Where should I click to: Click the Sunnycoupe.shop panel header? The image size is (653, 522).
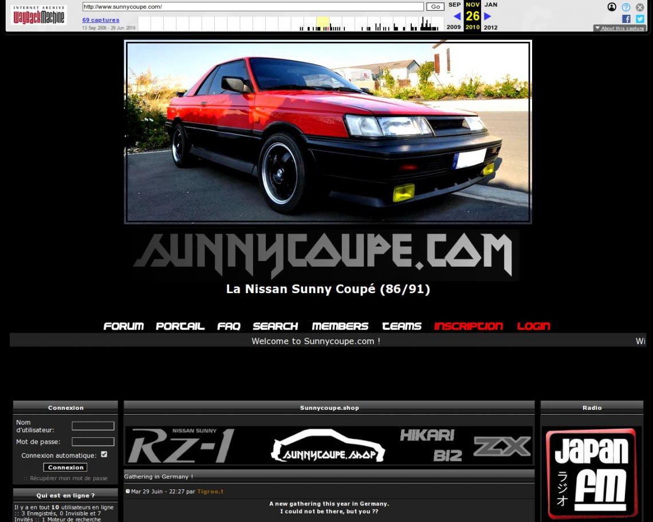coord(329,408)
